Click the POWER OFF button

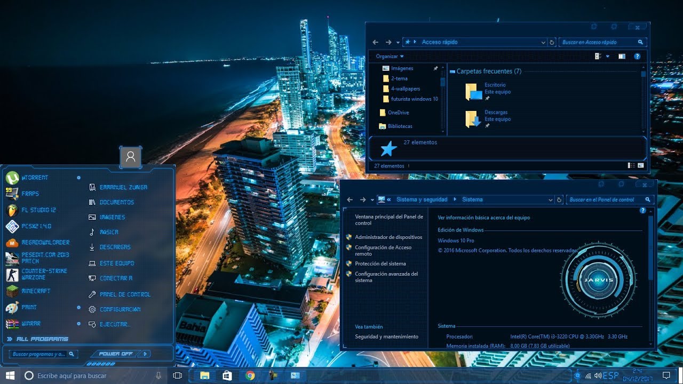coord(117,354)
